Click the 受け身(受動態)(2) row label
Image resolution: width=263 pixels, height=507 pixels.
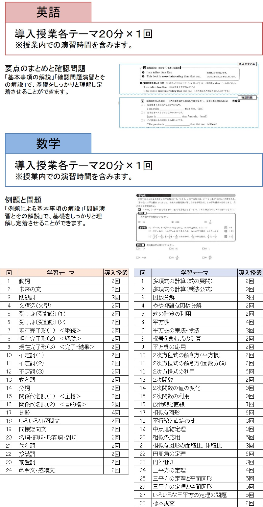(x=60, y=322)
